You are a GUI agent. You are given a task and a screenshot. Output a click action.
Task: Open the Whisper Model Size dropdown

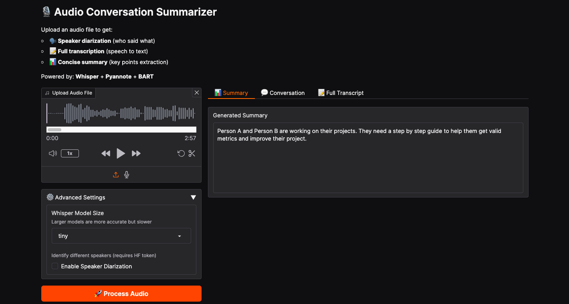point(121,236)
